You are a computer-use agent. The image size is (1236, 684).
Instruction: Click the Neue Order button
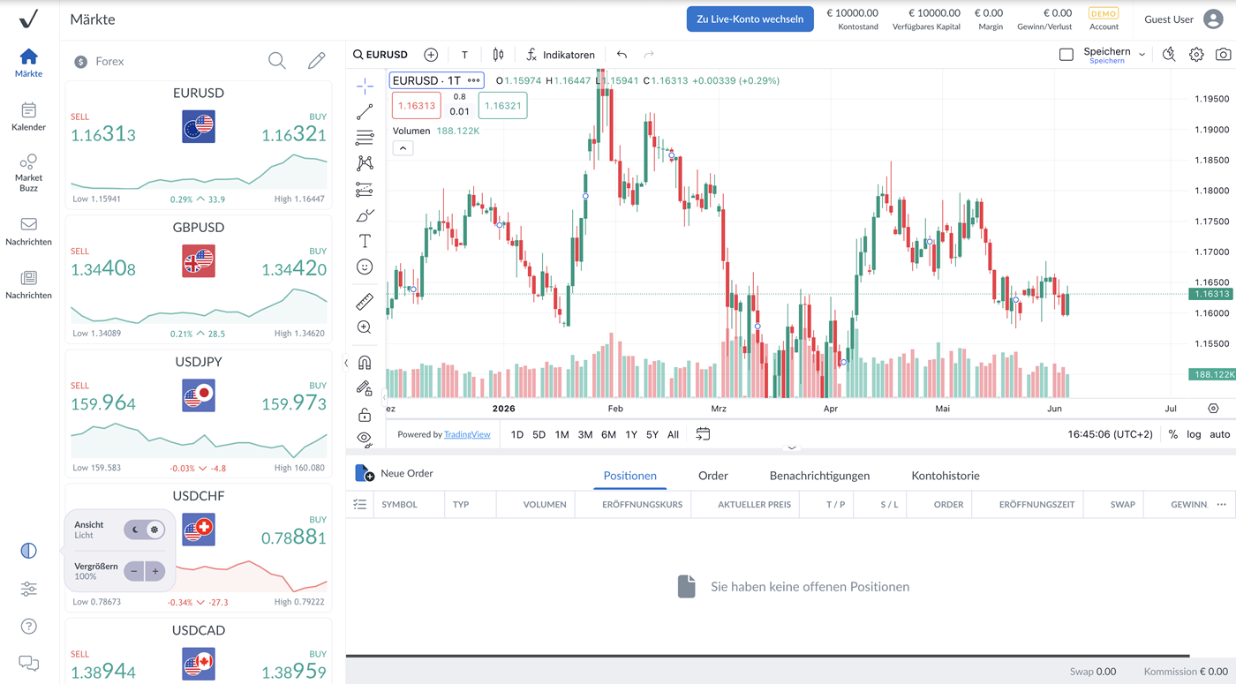coord(395,474)
